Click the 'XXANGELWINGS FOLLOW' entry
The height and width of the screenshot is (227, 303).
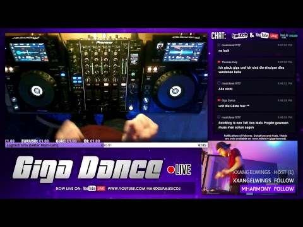263,180
